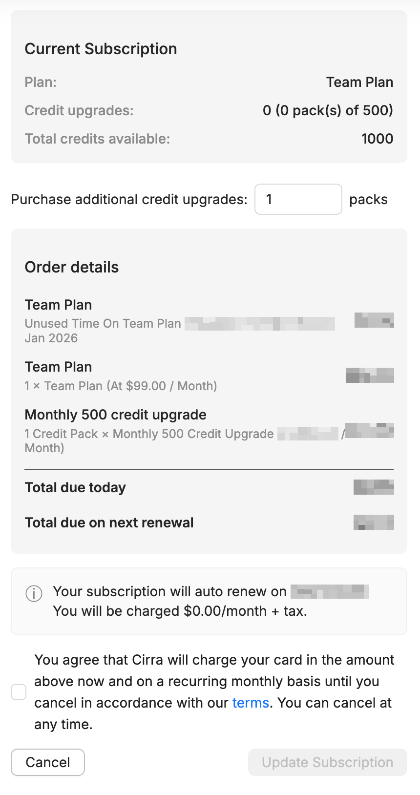420x795 pixels.
Task: Click the 'Monthly 500 credit upgrade' line item
Action: point(115,415)
